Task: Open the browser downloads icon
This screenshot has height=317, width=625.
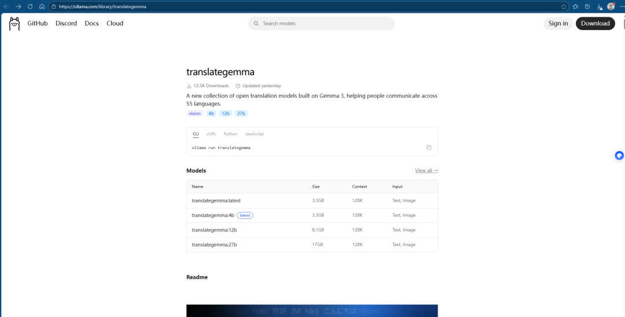Action: 599,7
